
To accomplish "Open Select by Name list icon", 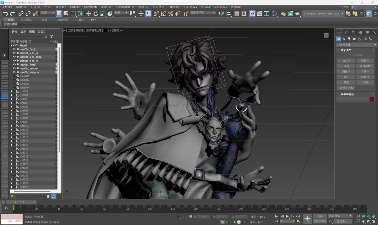I will point(66,14).
